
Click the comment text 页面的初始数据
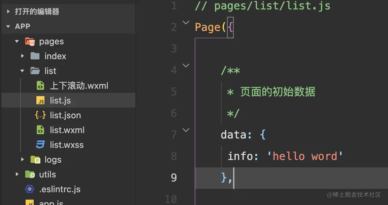tap(278, 92)
